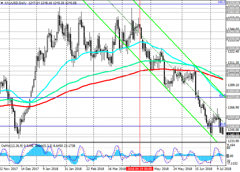Click the current price tag 1240.58

233,134
